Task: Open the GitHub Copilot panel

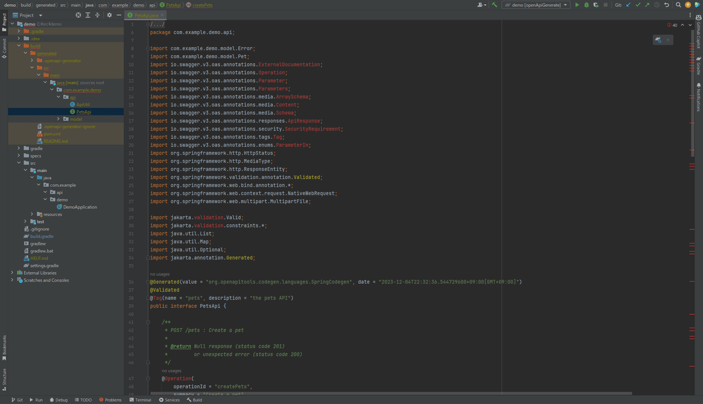Action: (698, 35)
